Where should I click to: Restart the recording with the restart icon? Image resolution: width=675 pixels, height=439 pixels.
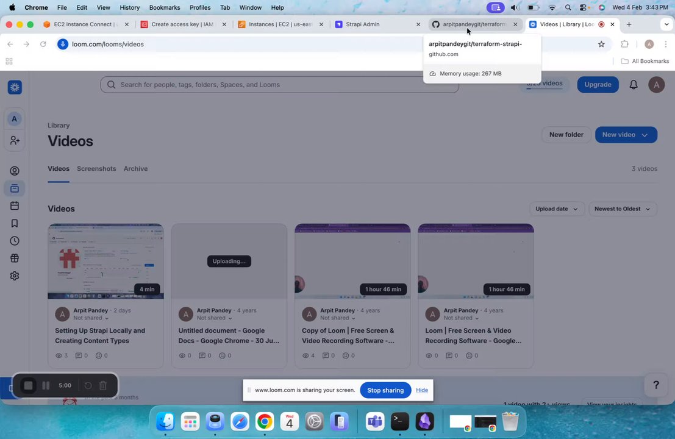[88, 385]
